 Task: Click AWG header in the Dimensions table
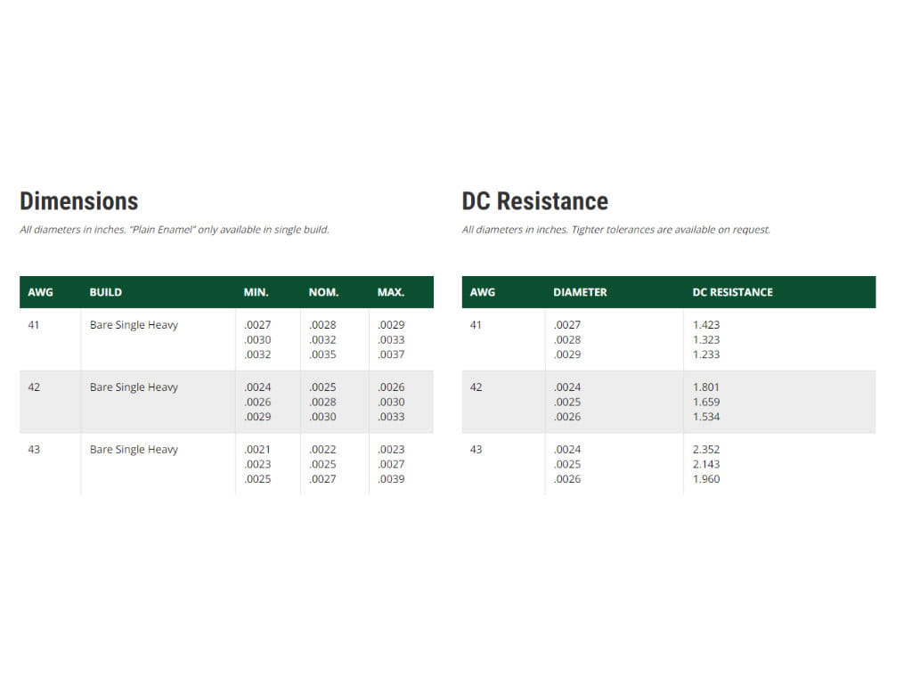pos(40,292)
